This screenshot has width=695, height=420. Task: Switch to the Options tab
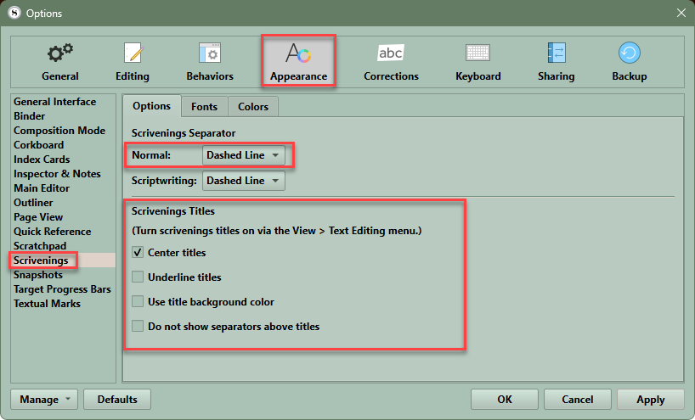pos(151,106)
